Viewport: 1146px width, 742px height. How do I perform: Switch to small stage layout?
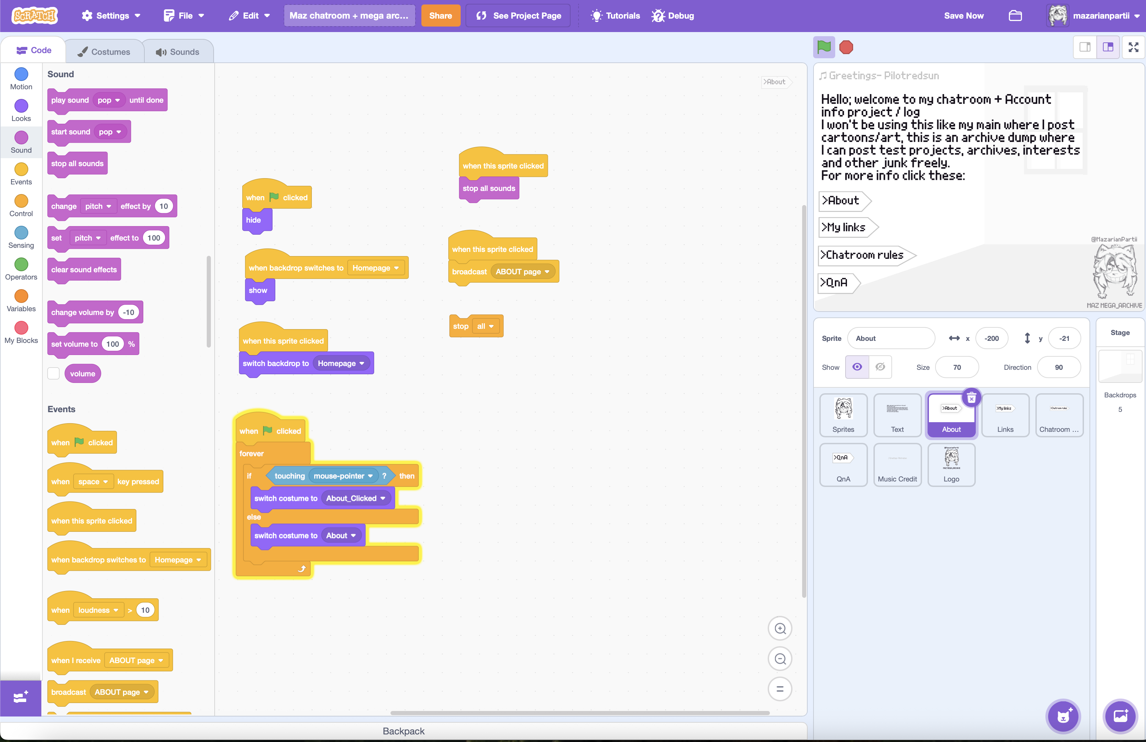pyautogui.click(x=1085, y=47)
